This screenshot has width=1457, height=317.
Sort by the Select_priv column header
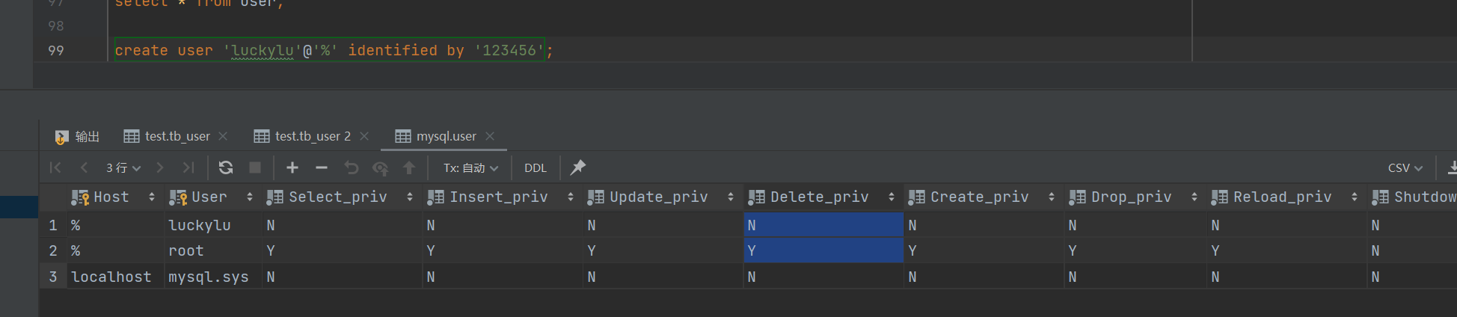(337, 197)
